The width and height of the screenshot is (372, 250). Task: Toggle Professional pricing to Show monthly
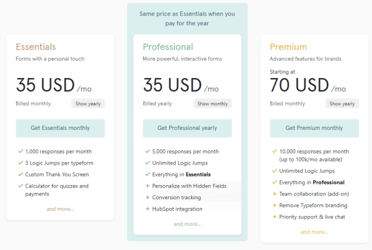pyautogui.click(x=213, y=104)
